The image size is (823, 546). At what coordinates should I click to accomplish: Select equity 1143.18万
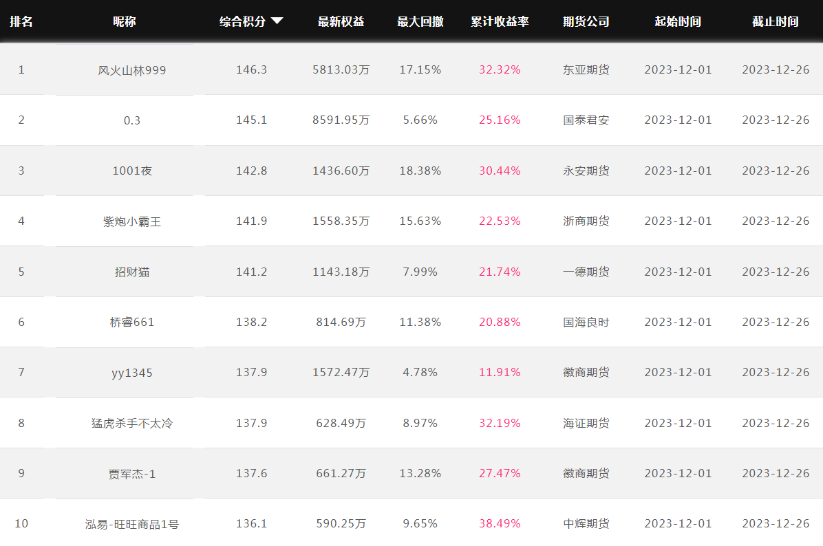click(341, 272)
